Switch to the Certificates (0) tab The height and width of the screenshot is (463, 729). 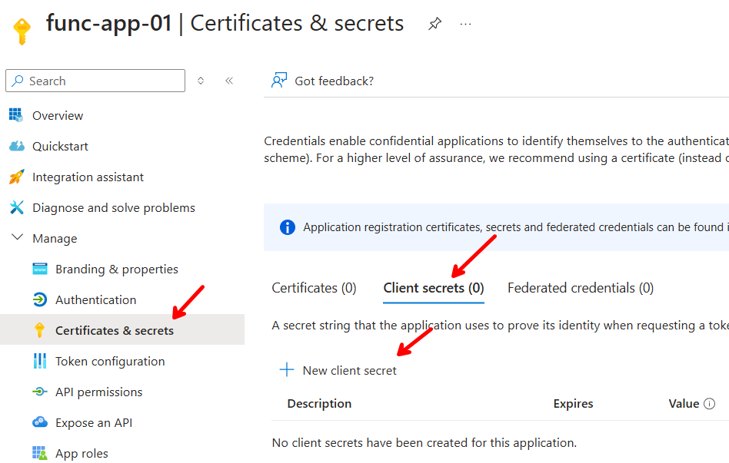point(314,288)
